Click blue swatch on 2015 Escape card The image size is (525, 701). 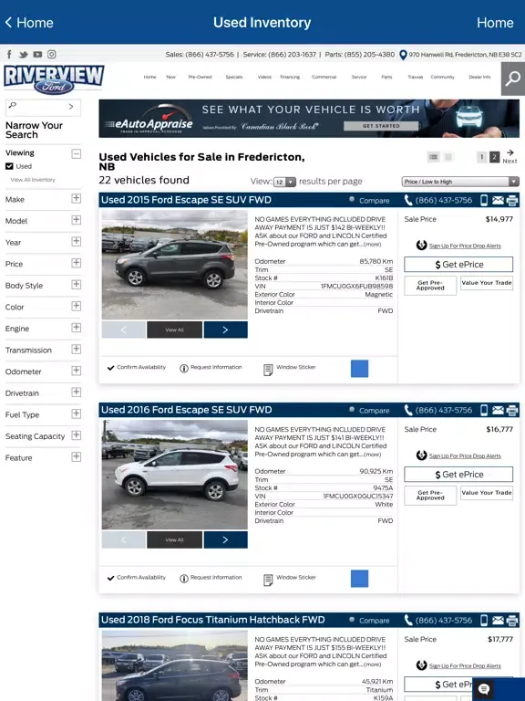(359, 369)
